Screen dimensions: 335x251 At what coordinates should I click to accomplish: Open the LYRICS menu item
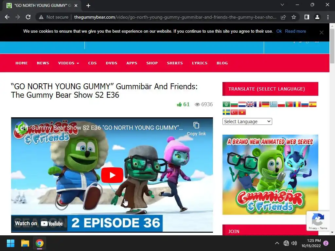click(200, 63)
